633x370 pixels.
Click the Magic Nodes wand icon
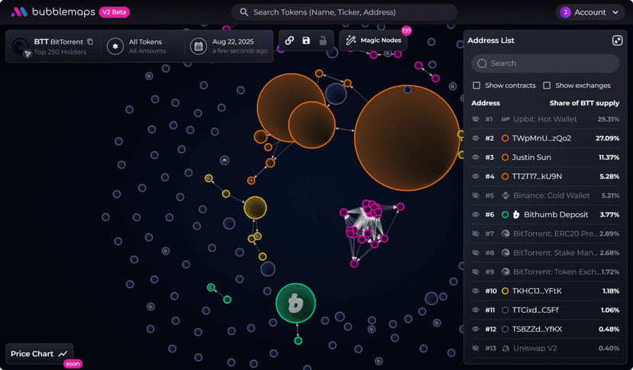(350, 40)
